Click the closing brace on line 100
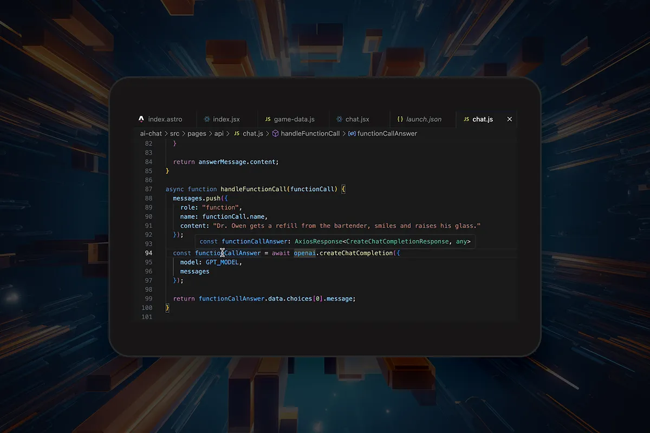Screen dimensions: 650x433 tap(167, 307)
